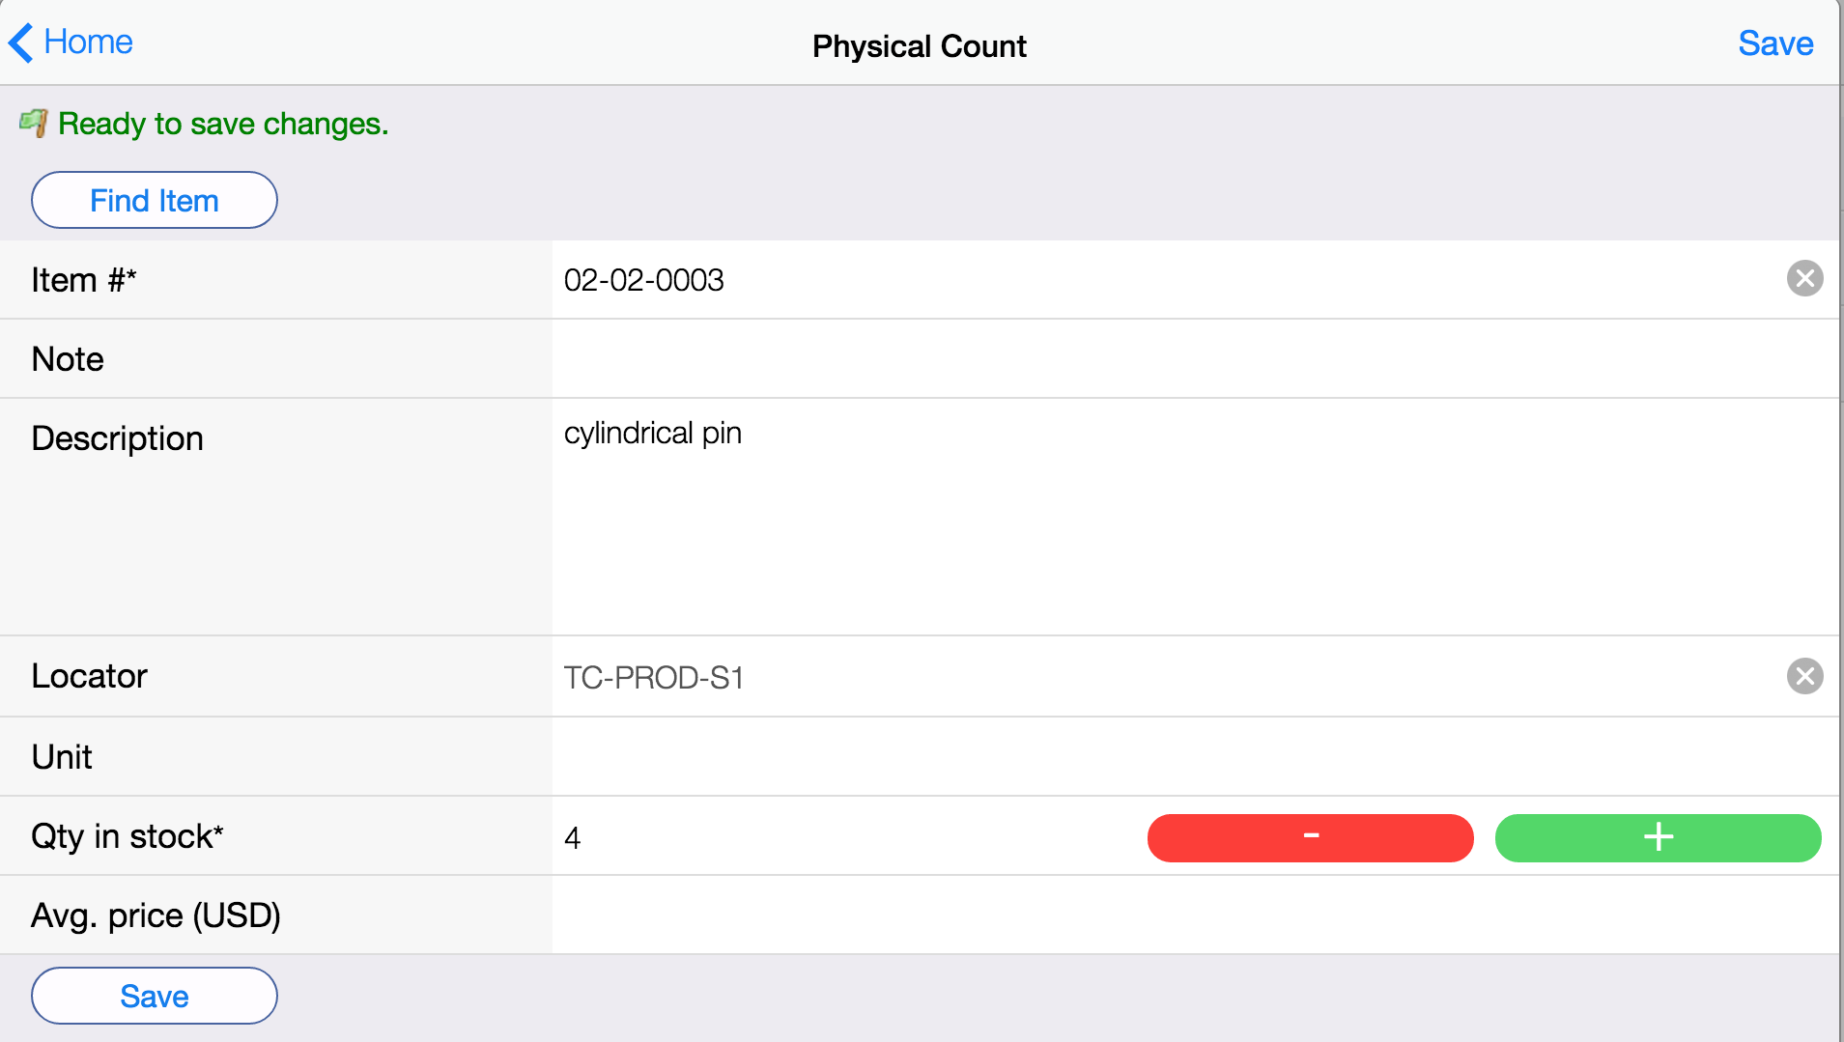The width and height of the screenshot is (1844, 1042).
Task: Clear the Locator field with the X icon
Action: coord(1804,676)
